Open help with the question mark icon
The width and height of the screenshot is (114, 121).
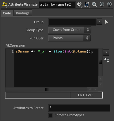tap(109, 4)
